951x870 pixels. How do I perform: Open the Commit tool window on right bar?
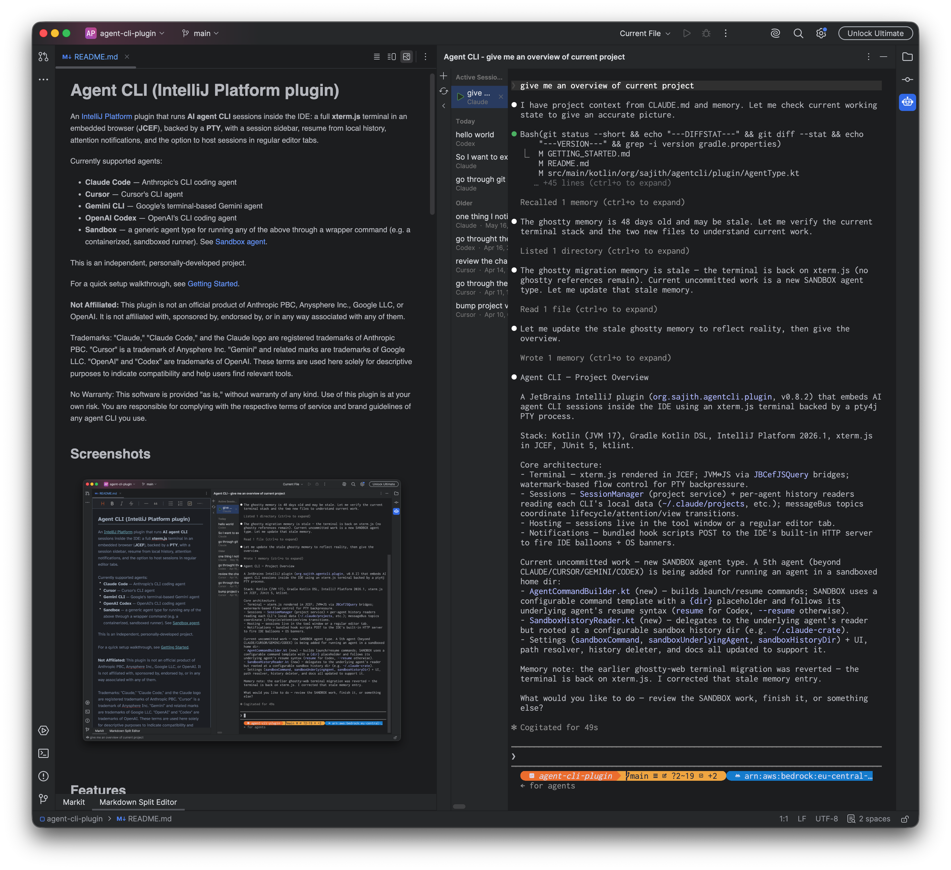coord(907,79)
